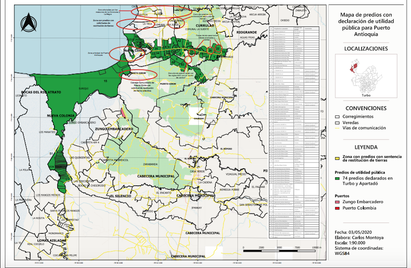Click the red Puerto Colombia legend swatch
Screen dimensions: 411x268
[337, 208]
